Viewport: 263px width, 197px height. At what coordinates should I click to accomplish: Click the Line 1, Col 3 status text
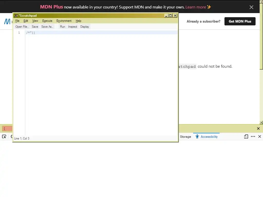(x=22, y=138)
